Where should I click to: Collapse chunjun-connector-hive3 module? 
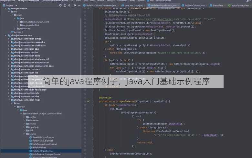pyautogui.click(x=9, y=100)
